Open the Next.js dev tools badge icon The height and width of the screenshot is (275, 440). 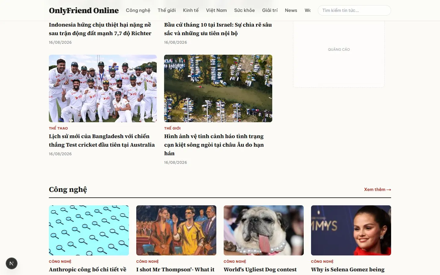pos(12,263)
